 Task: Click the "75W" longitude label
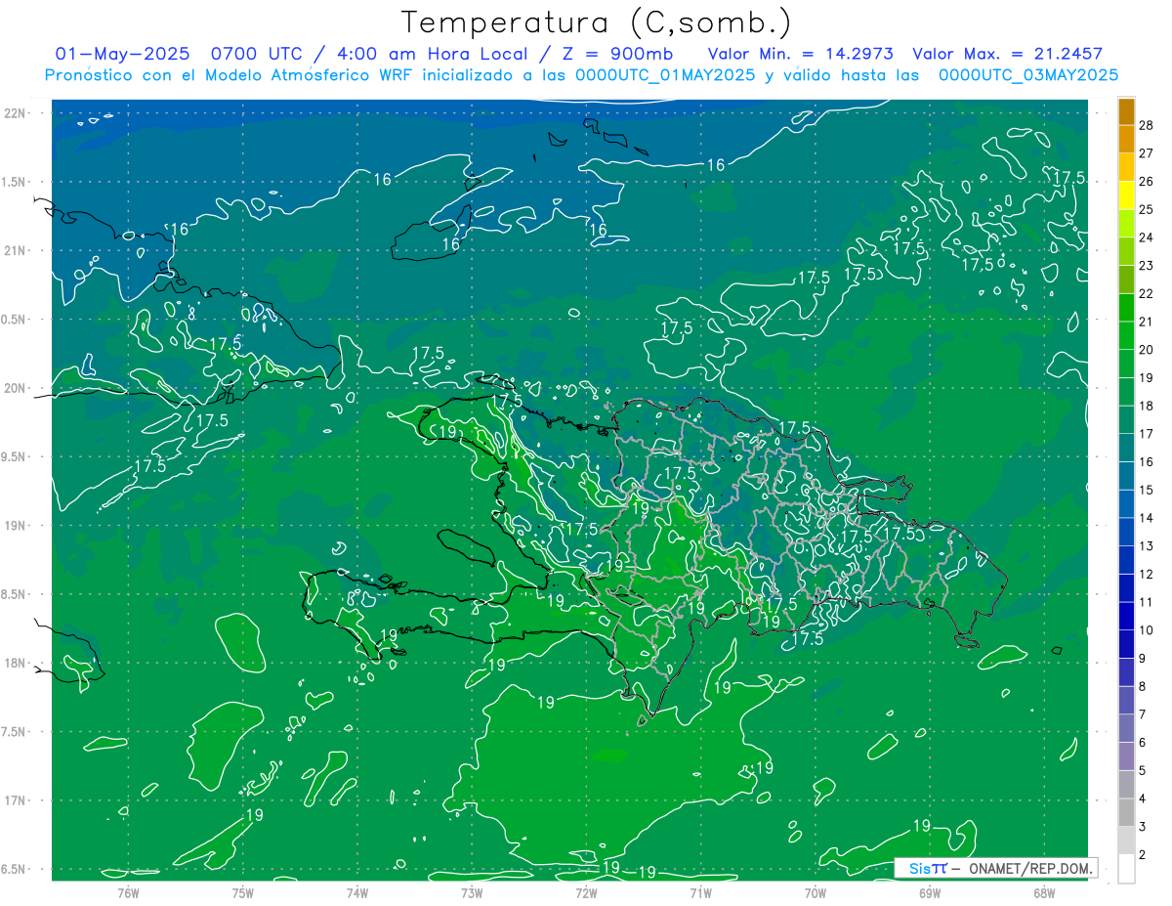(243, 892)
